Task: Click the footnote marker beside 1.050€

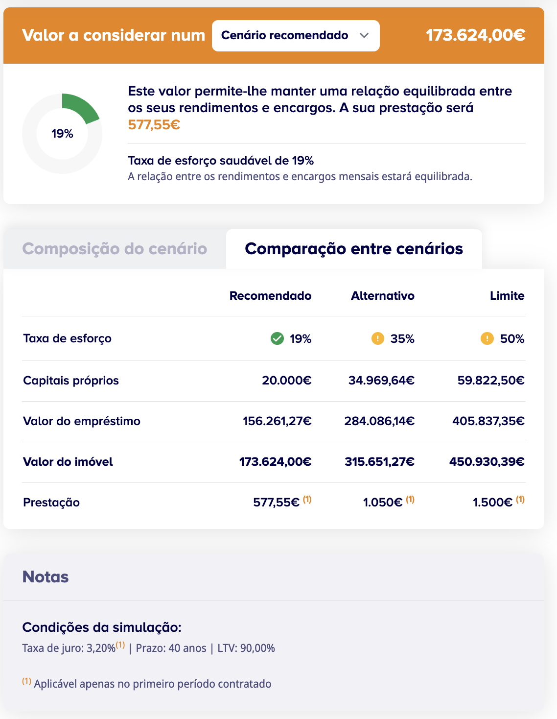Action: pyautogui.click(x=410, y=500)
